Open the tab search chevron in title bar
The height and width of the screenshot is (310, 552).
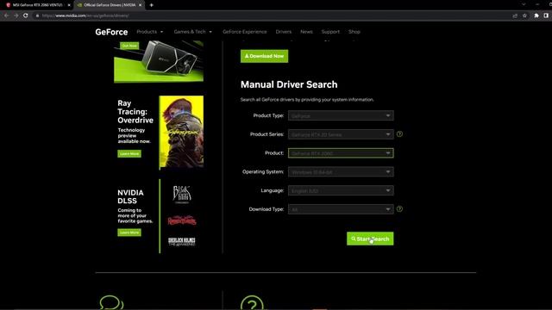click(524, 4)
